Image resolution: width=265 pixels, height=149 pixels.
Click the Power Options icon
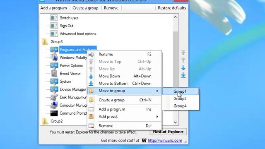[54, 65]
